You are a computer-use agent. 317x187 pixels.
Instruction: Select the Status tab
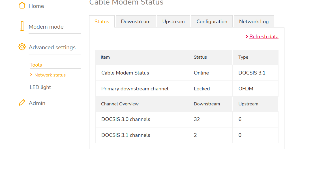pos(102,22)
